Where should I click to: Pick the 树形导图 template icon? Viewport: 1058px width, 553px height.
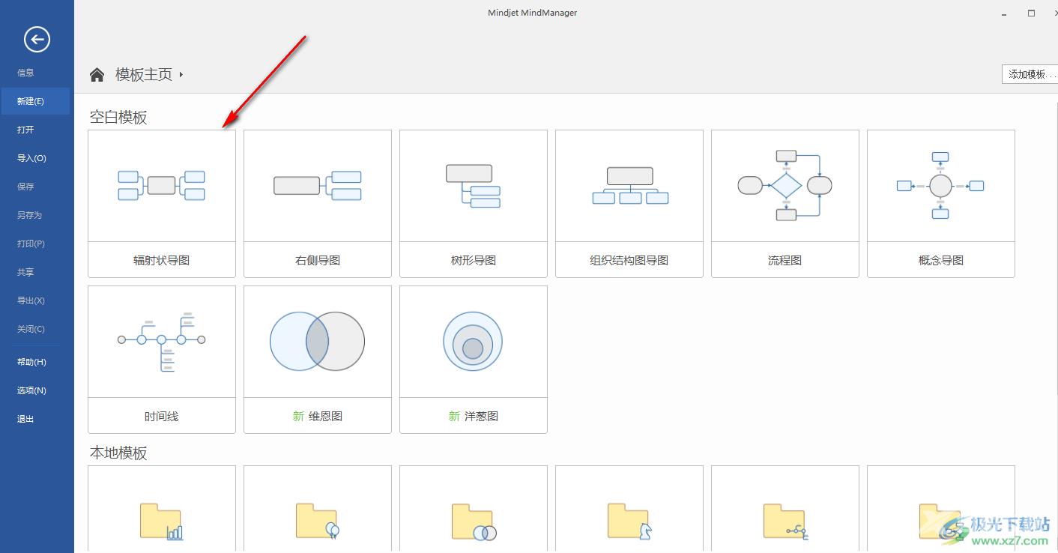coord(474,186)
